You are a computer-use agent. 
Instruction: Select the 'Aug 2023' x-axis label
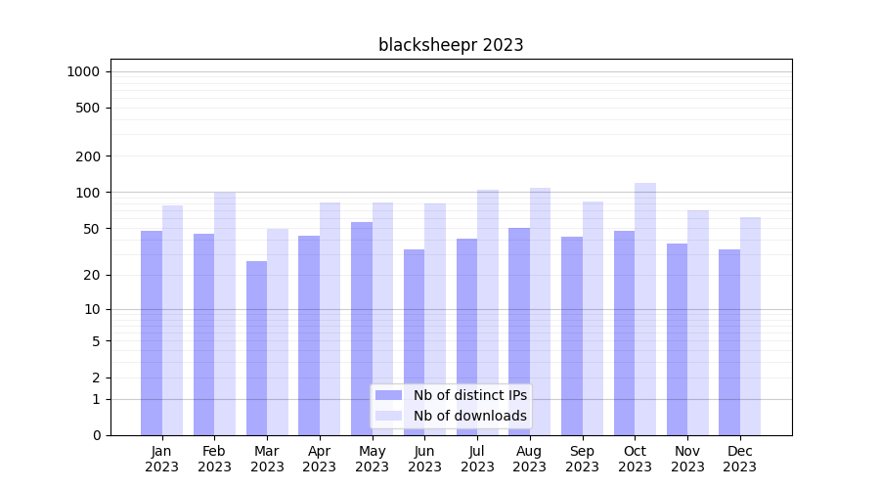(x=530, y=459)
